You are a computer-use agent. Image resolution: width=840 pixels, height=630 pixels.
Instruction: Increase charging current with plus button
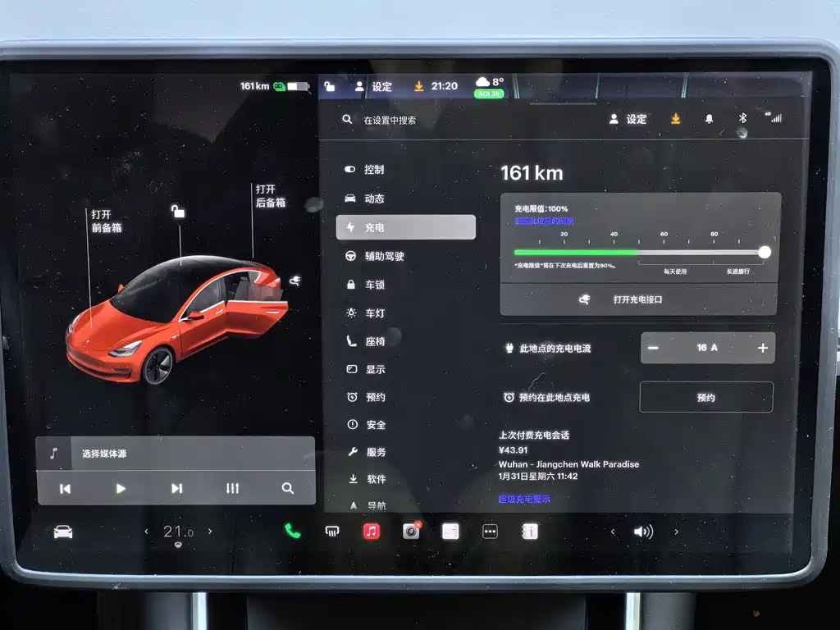(x=762, y=348)
